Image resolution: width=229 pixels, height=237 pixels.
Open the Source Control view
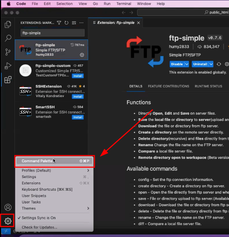(8, 52)
